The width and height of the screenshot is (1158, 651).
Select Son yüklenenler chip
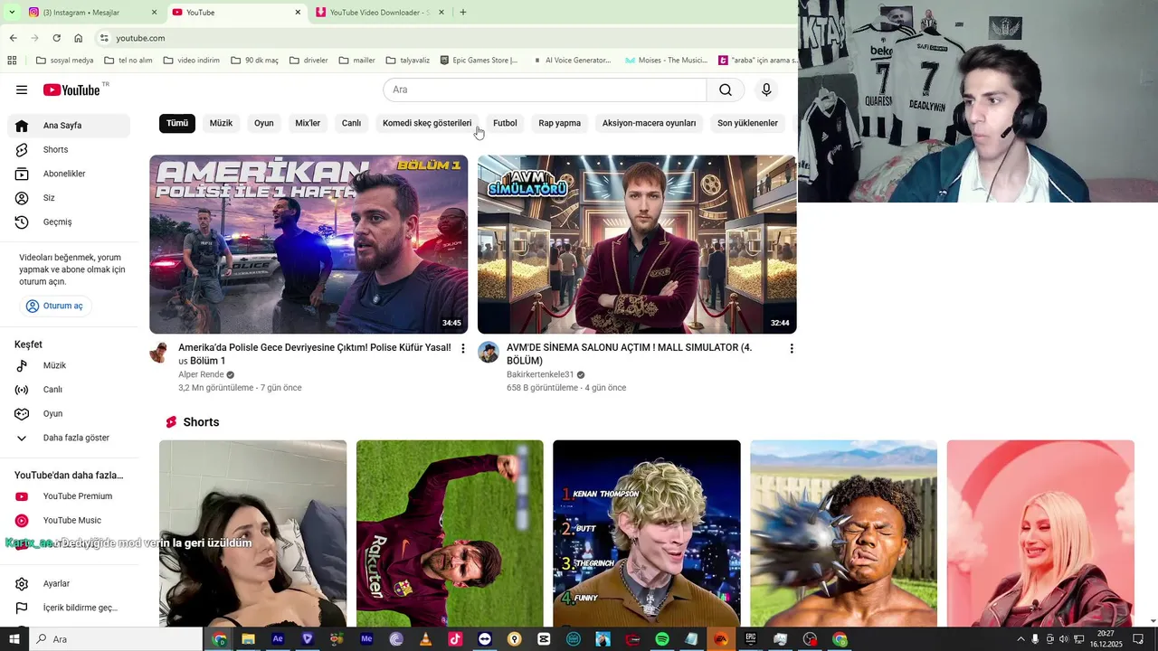tap(747, 123)
